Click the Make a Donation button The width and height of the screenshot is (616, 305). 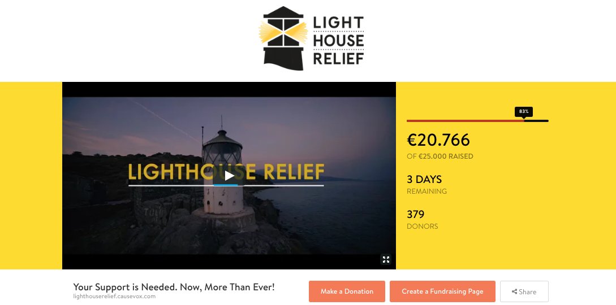[347, 291]
